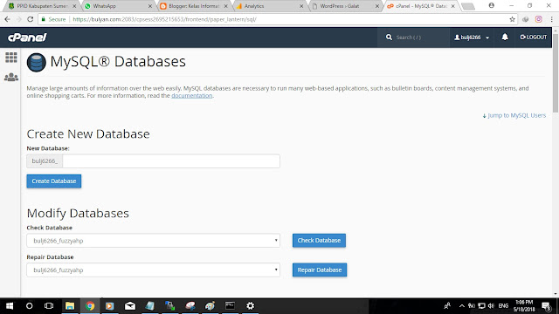Image resolution: width=559 pixels, height=314 pixels.
Task: Click the volume icon in tray
Action: tap(491, 306)
